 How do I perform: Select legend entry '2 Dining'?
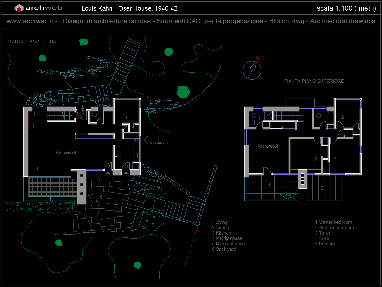(220, 227)
